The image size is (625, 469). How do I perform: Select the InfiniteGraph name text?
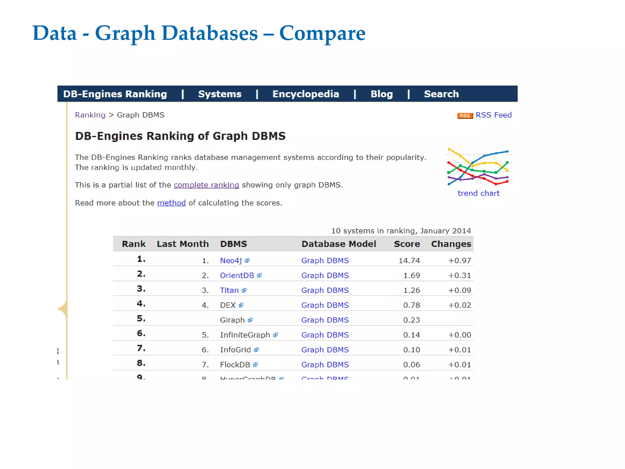245,335
